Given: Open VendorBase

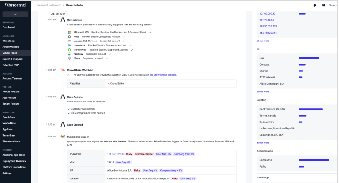Looking at the screenshot, I should click(9, 123).
